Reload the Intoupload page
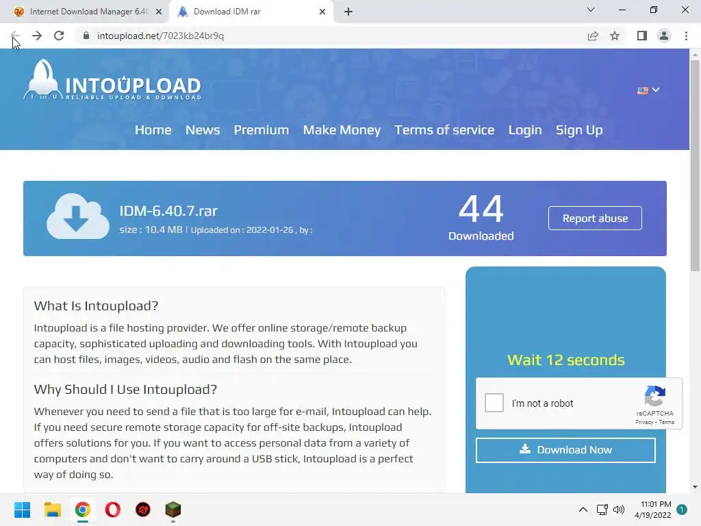 pyautogui.click(x=59, y=36)
